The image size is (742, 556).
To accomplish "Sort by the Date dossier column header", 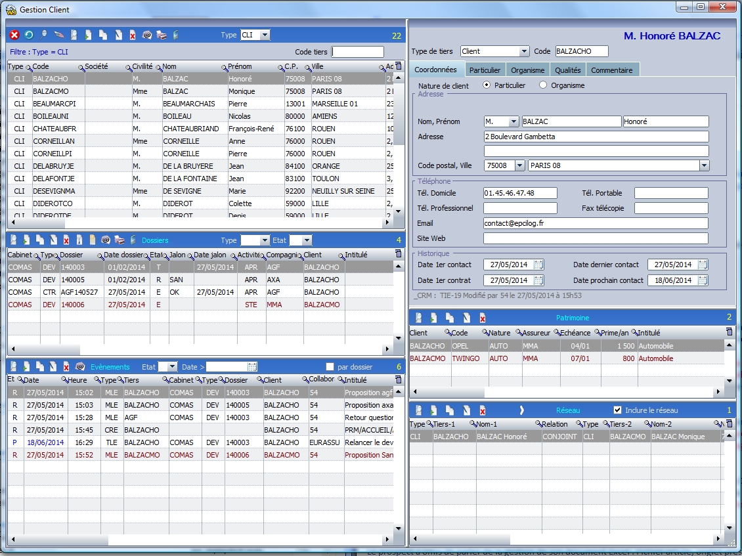I will click(x=123, y=255).
